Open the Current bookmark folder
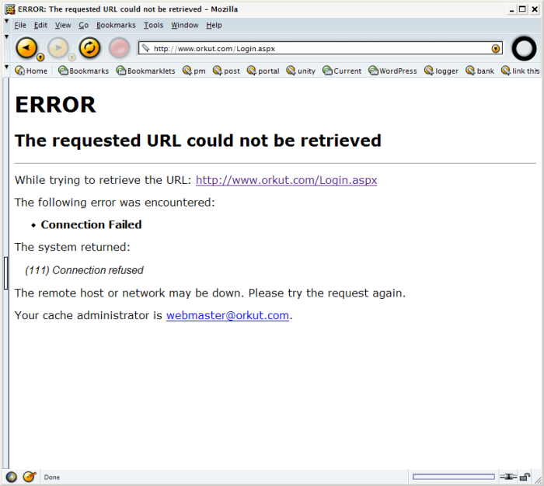The width and height of the screenshot is (544, 486). 342,71
